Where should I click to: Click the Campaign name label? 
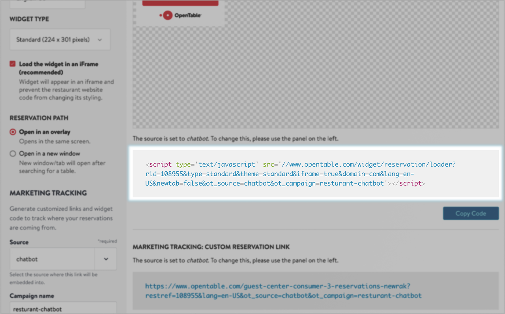32,296
